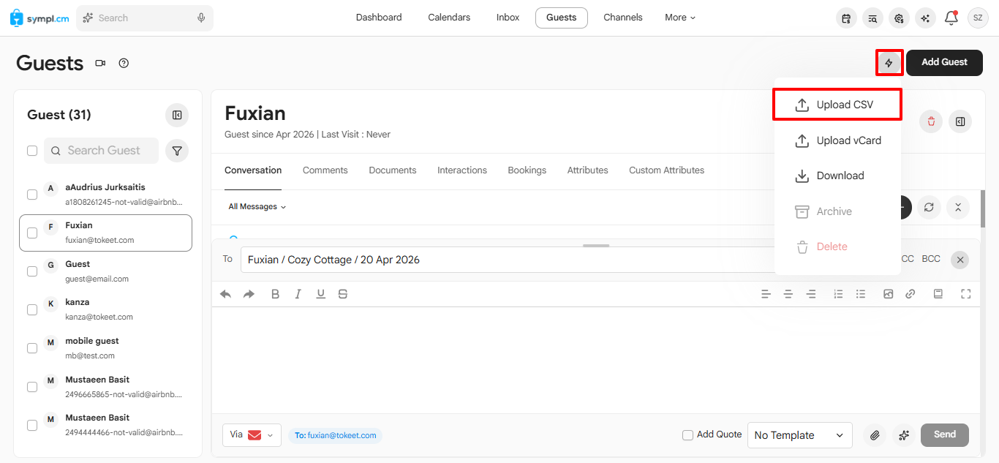999x463 pixels.
Task: Insert a numbered list
Action: tap(838, 294)
